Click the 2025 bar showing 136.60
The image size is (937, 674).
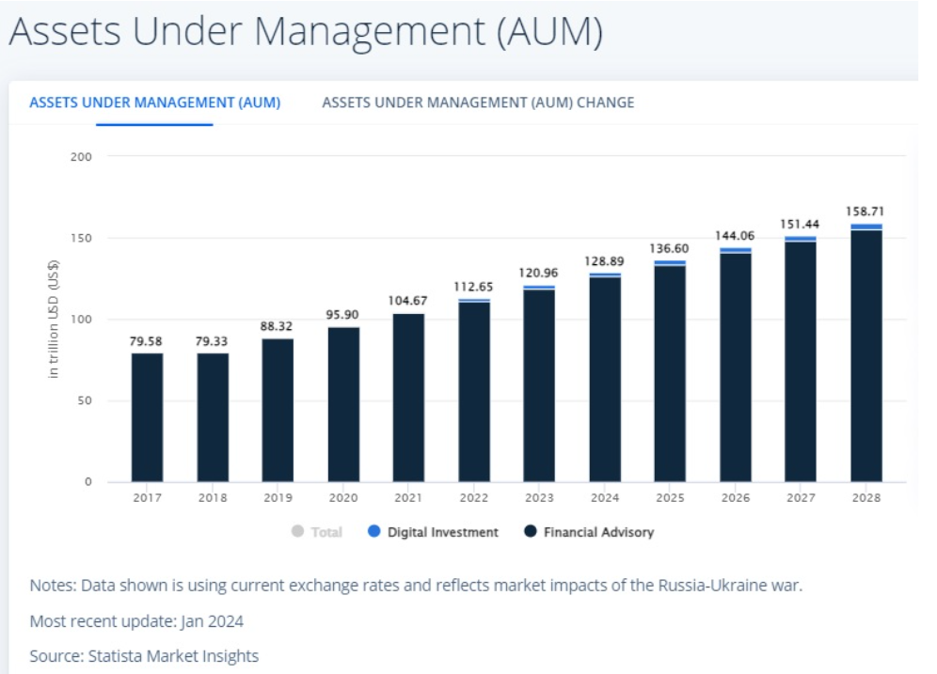[670, 372]
